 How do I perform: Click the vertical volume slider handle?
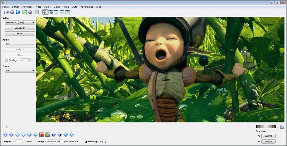coord(282,131)
